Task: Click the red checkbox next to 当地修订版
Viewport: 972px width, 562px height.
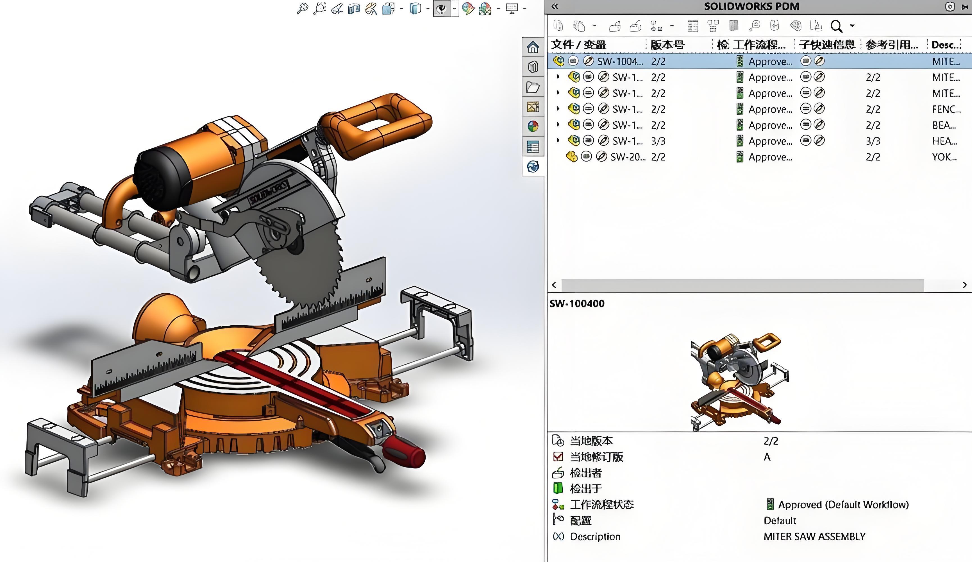Action: (x=558, y=457)
